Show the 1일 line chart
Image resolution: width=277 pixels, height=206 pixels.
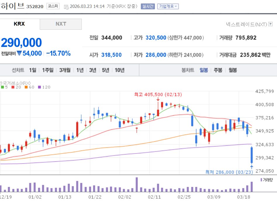coord(33,70)
